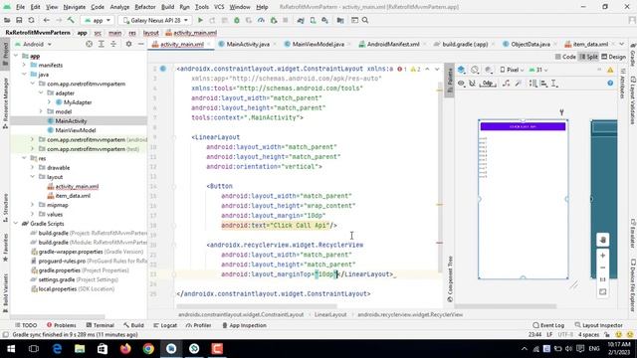Screen dimensions: 637x358
Task: Switch editor to Code view mode
Action: (565, 57)
